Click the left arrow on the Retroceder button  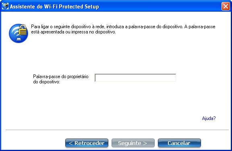(x=71, y=143)
